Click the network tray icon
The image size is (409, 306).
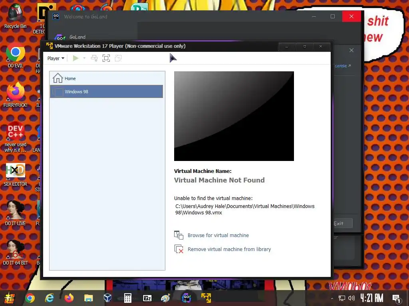tap(342, 298)
